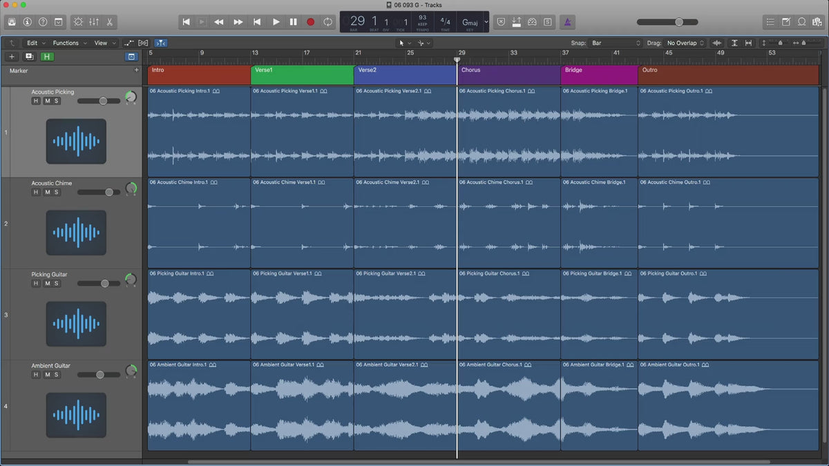Open Smart Controls with the dial icon
Screen dimensions: 829x466
(77, 22)
